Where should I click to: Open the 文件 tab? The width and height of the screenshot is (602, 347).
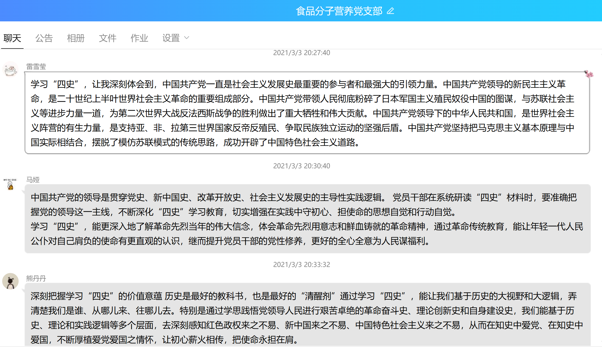coord(107,38)
